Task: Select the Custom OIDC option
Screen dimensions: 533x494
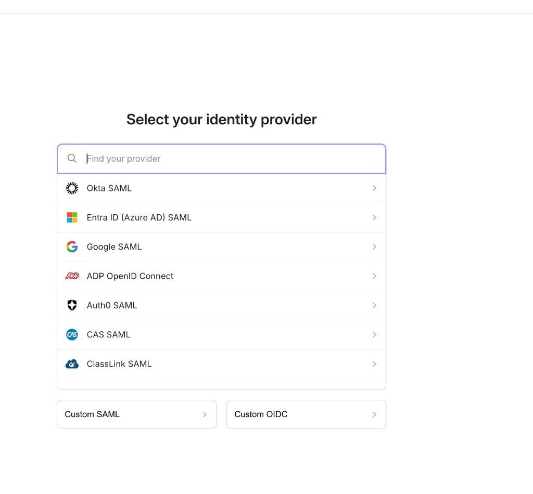Action: click(x=306, y=414)
